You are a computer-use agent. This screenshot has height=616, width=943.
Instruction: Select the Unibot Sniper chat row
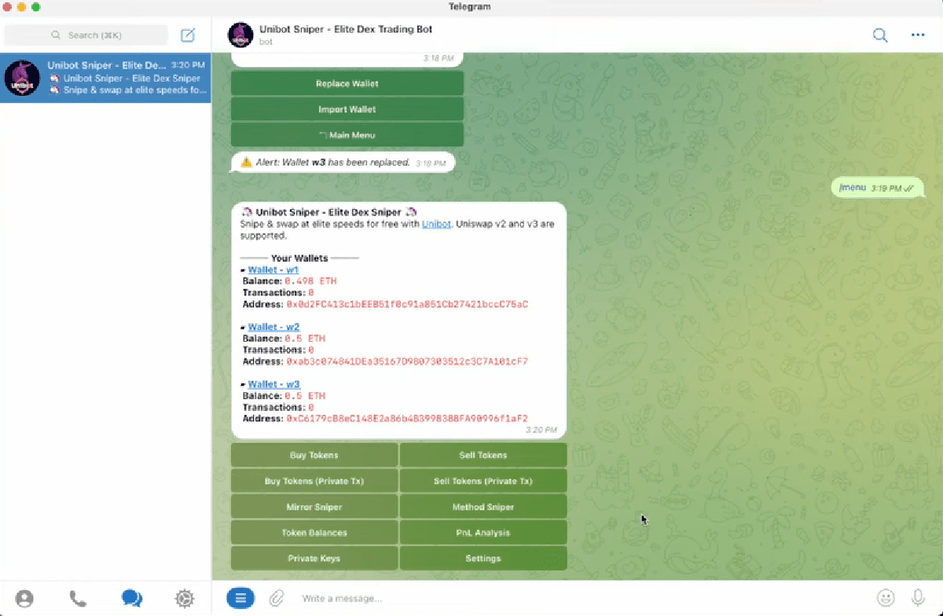[x=105, y=78]
